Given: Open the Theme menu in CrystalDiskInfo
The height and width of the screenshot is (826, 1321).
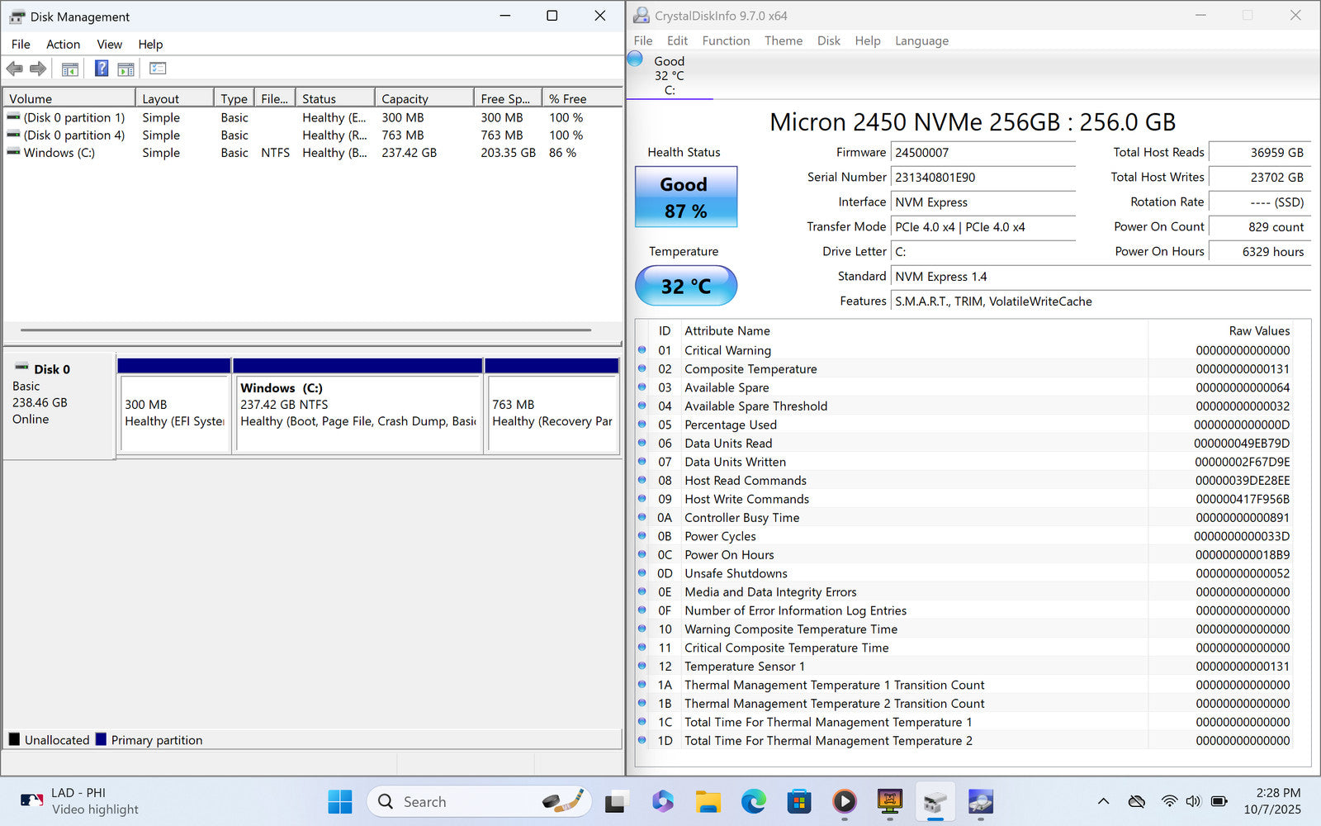Looking at the screenshot, I should pos(783,40).
